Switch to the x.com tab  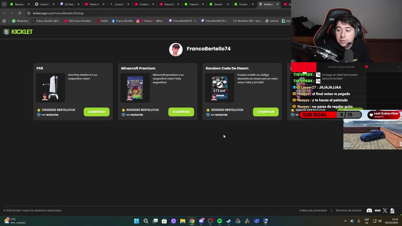(x=119, y=4)
